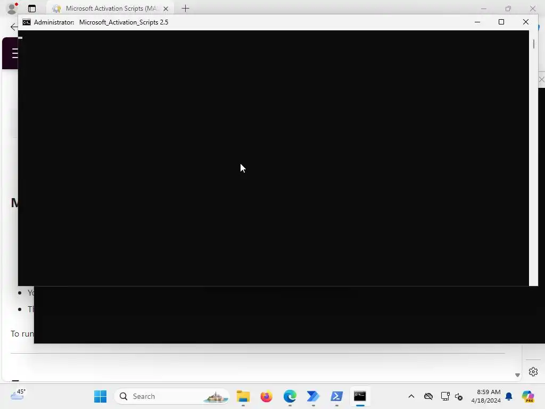Open the OneDrive tray icon
Screen dimensions: 545x409
(428, 396)
